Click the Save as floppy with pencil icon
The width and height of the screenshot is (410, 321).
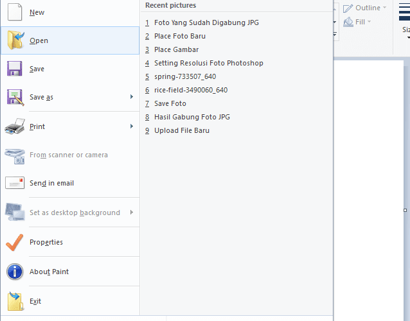click(x=15, y=97)
